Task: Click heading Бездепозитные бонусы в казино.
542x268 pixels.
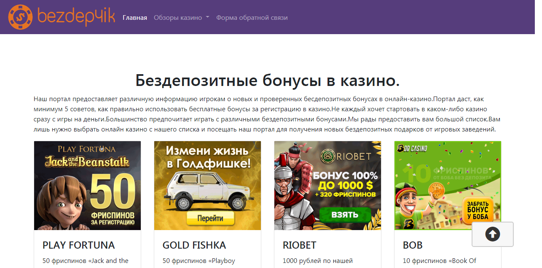Action: (268, 80)
